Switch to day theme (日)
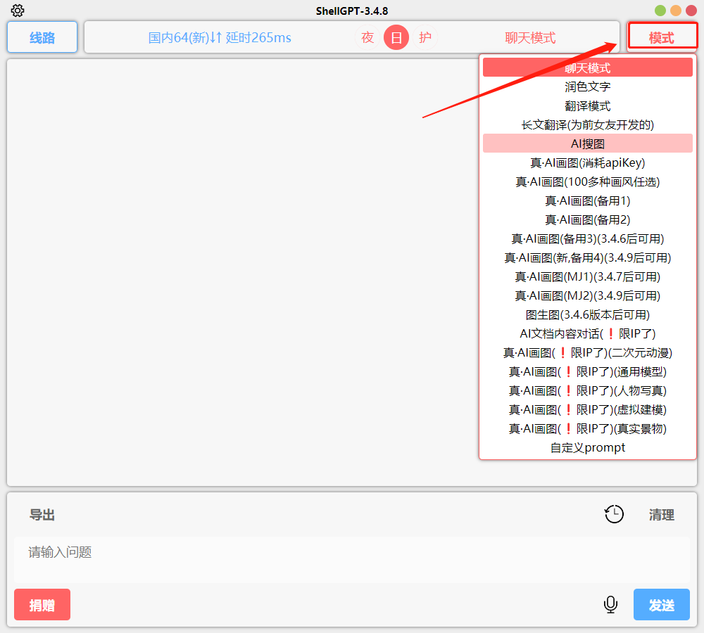This screenshot has height=633, width=704. 396,37
